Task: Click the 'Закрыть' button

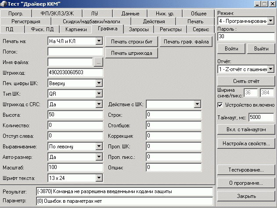Action: 246,196
